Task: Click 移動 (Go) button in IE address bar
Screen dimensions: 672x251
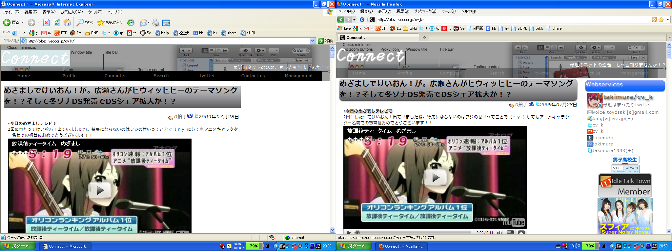Action: click(325, 41)
